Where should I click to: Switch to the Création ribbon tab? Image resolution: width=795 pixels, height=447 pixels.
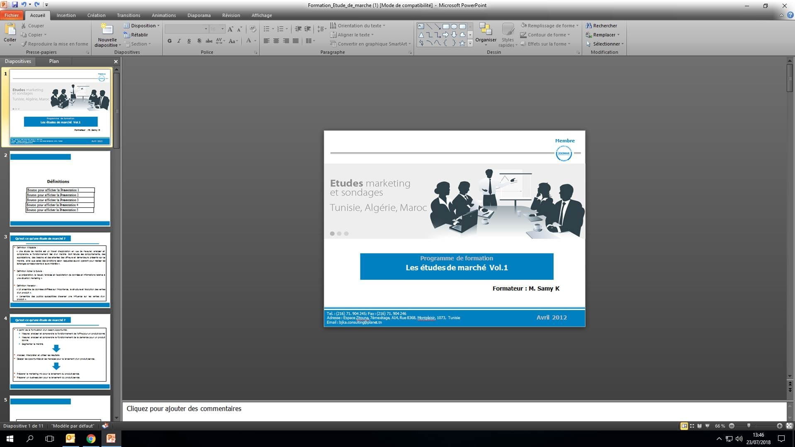[96, 15]
